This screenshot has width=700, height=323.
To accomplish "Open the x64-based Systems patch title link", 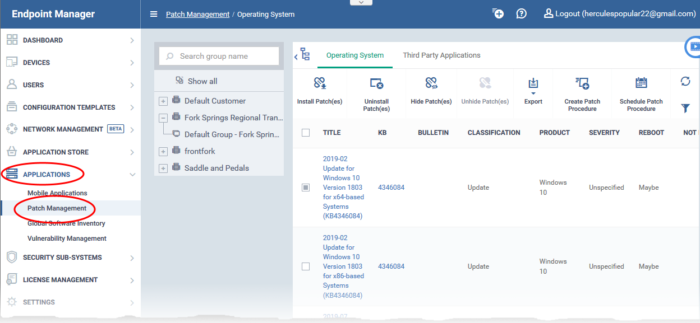I will tap(343, 188).
